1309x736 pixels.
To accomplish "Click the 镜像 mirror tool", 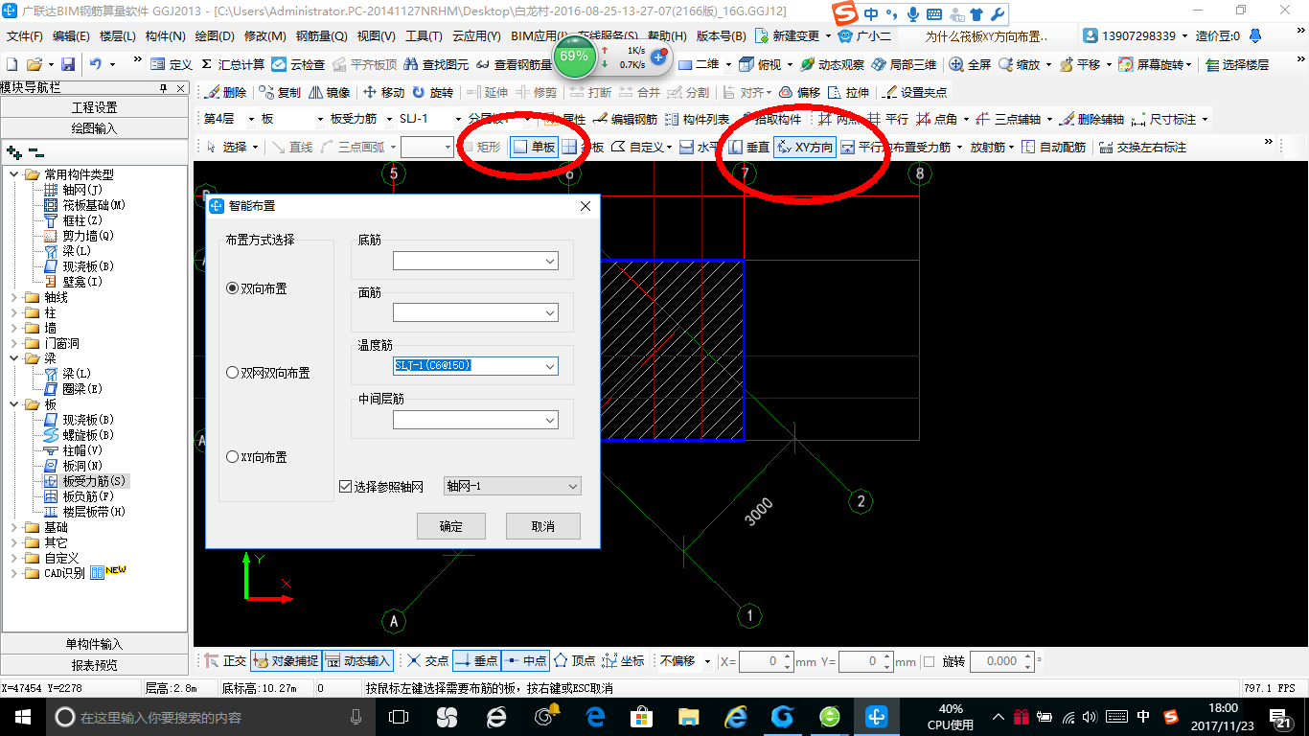I will point(330,93).
